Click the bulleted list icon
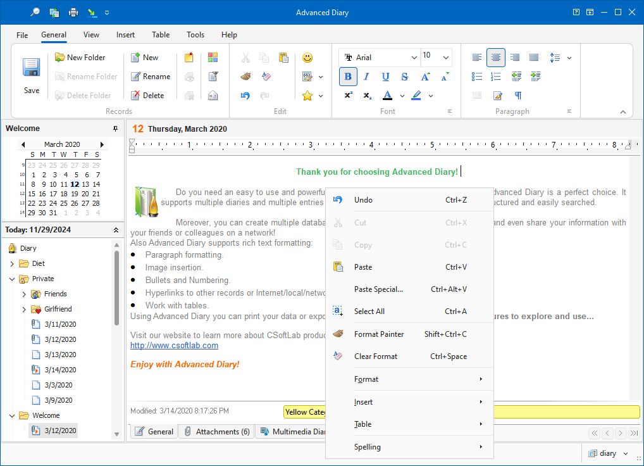644x466 pixels. pyautogui.click(x=477, y=77)
